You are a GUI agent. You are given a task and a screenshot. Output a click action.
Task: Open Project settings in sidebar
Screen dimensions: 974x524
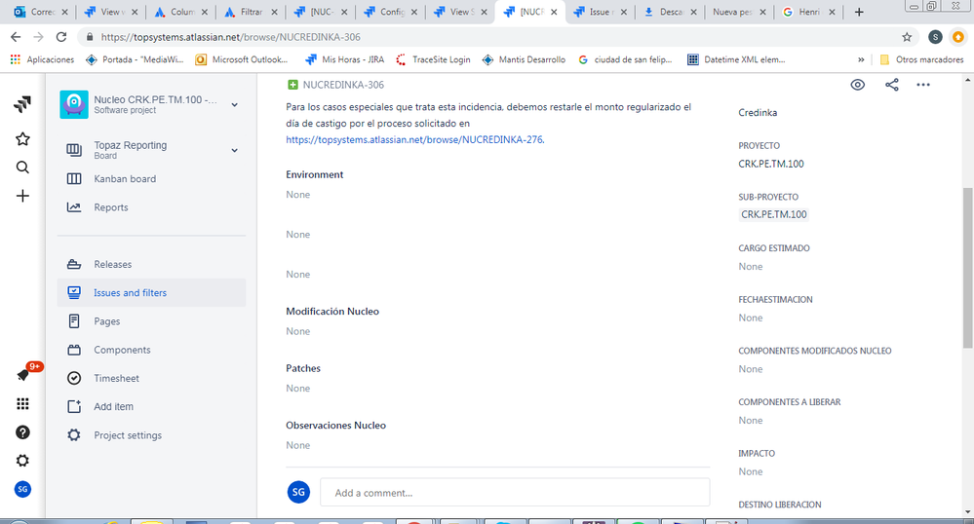point(151,435)
